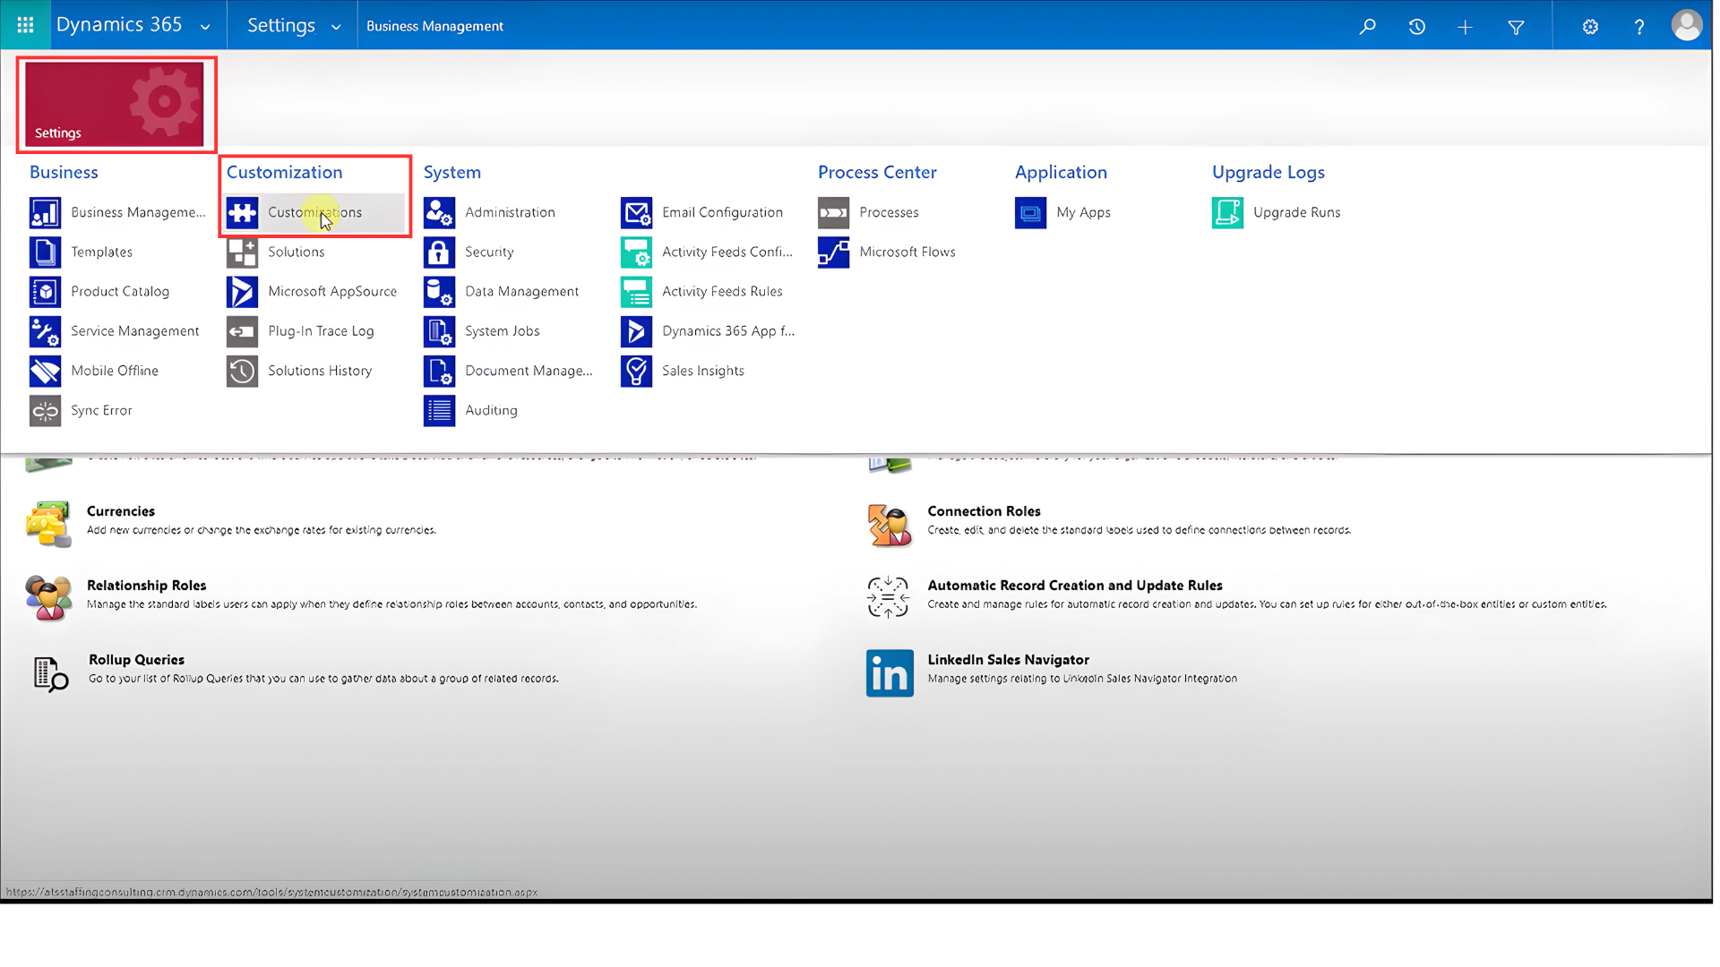
Task: Open Email Configuration icon
Action: point(636,212)
